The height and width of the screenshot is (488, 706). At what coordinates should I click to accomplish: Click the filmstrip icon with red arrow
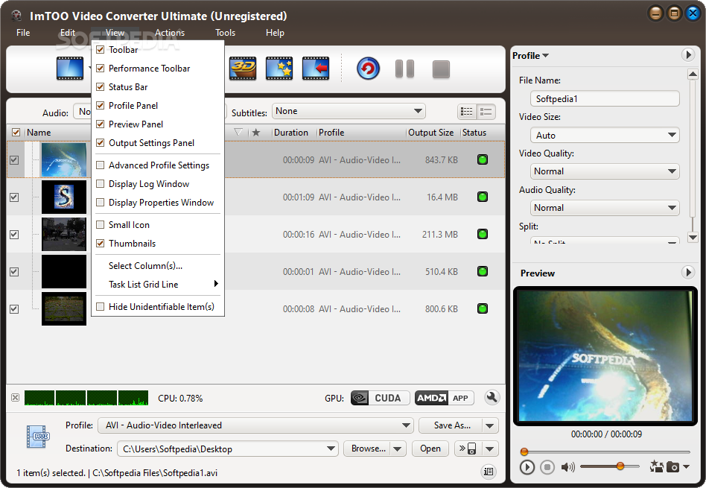[x=316, y=69]
